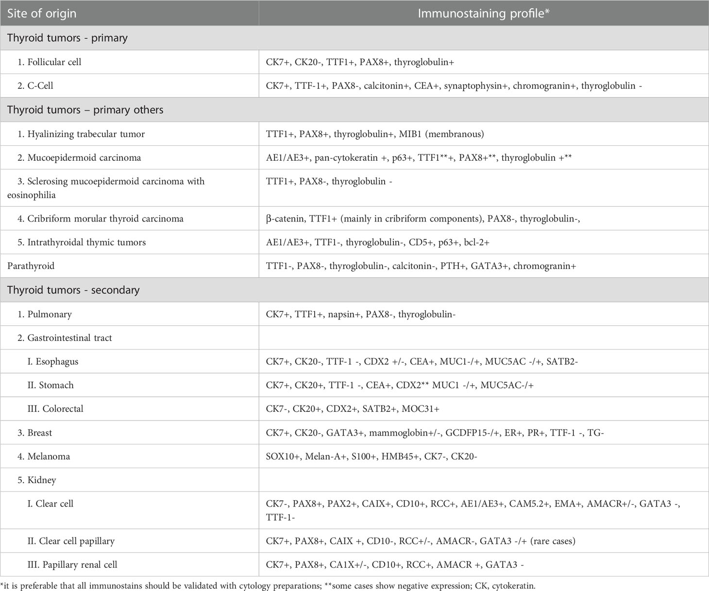Image resolution: width=709 pixels, height=591 pixels.
Task: Click the '2. Gastrointestinal tract' row label
Action: [x=65, y=338]
